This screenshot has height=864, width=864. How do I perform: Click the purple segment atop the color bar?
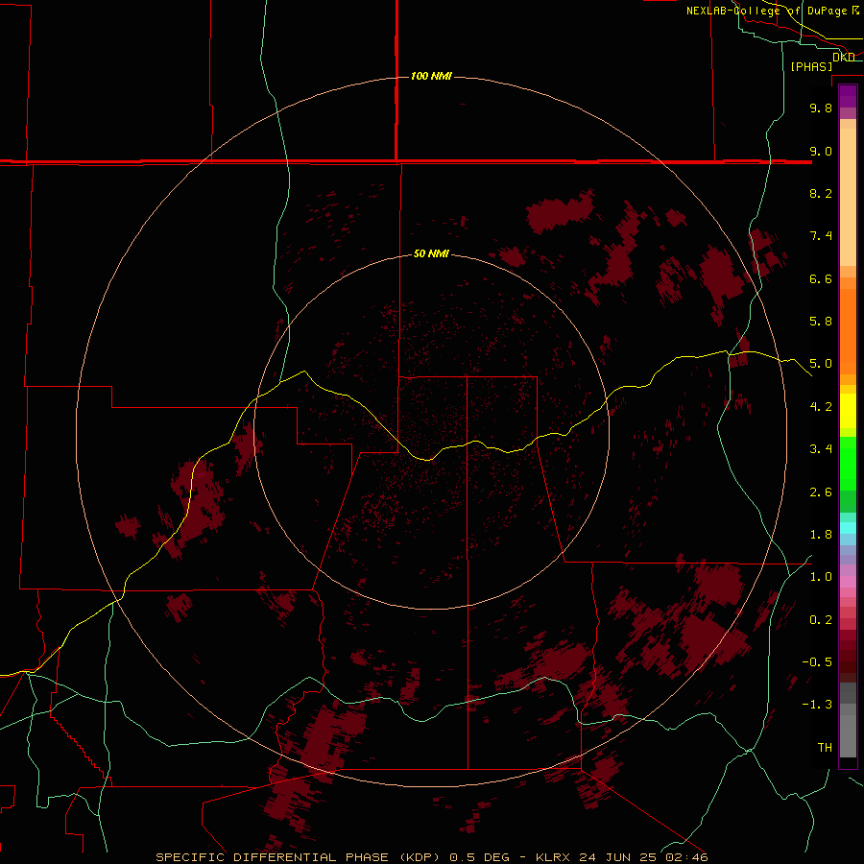tap(848, 96)
